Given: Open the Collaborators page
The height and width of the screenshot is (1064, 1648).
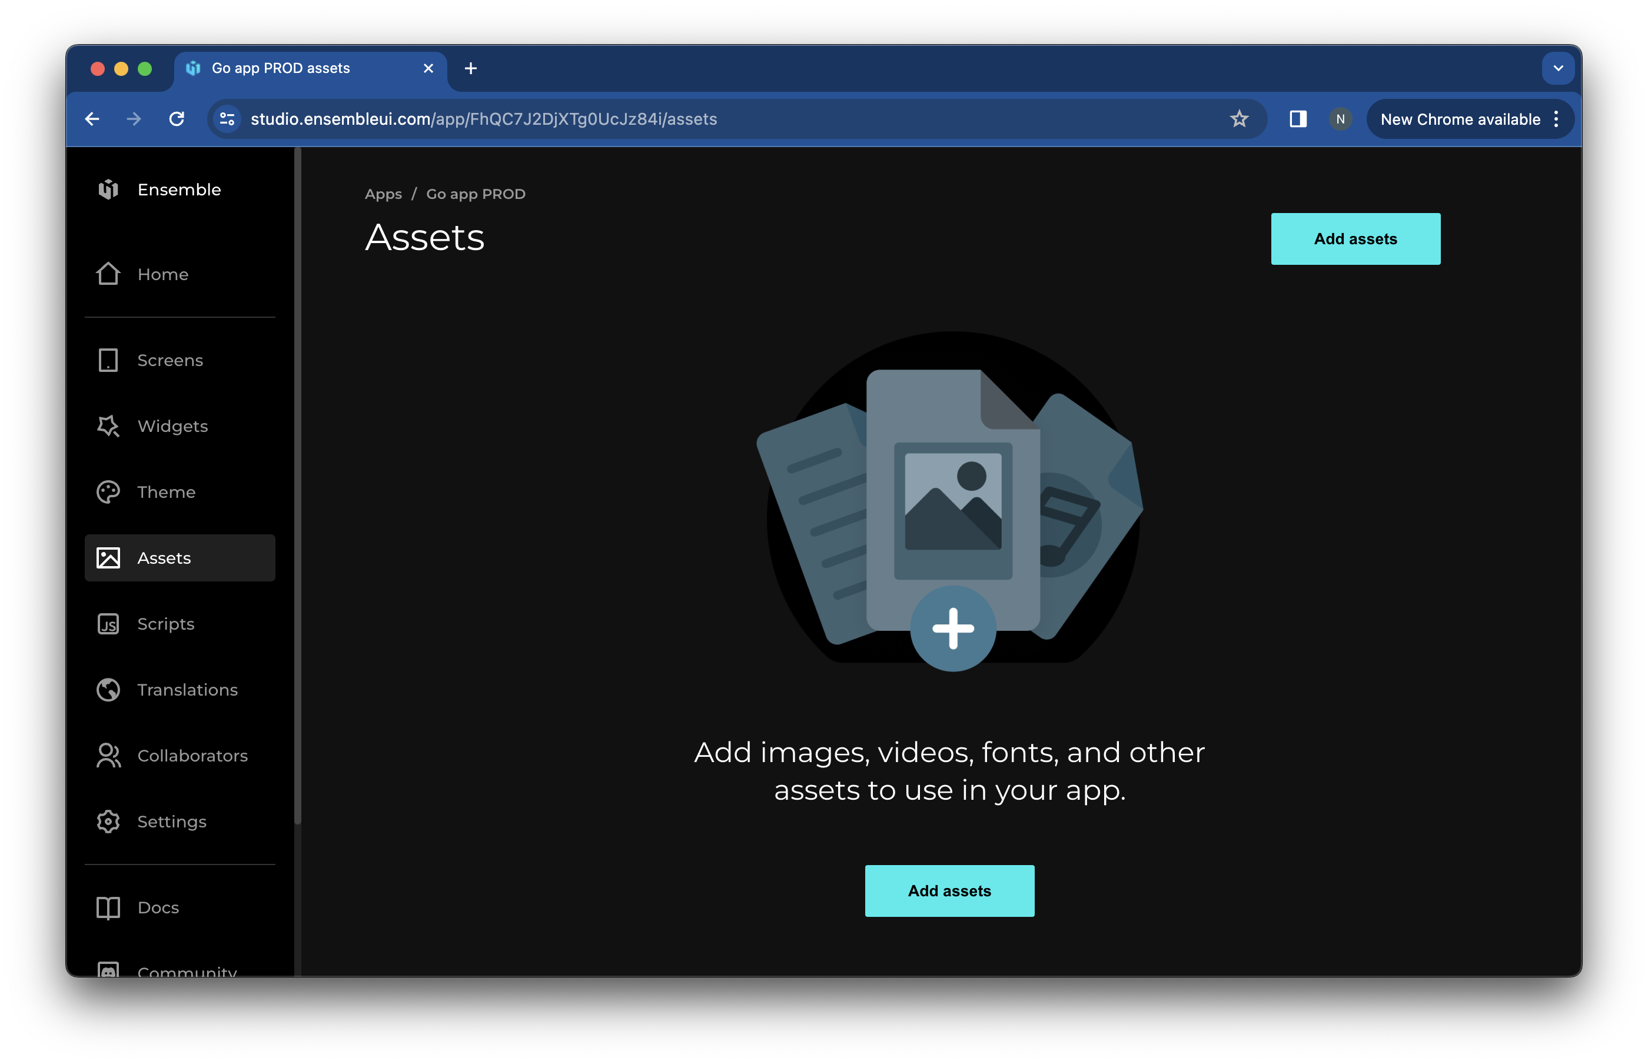Looking at the screenshot, I should point(191,755).
